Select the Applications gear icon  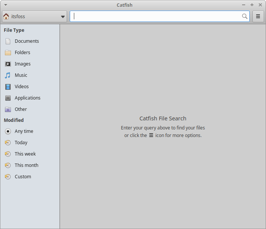click(x=8, y=98)
